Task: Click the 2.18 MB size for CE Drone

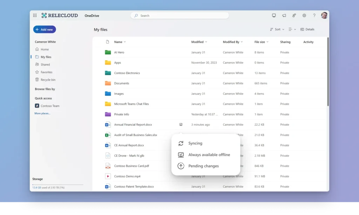Action: pyautogui.click(x=260, y=155)
